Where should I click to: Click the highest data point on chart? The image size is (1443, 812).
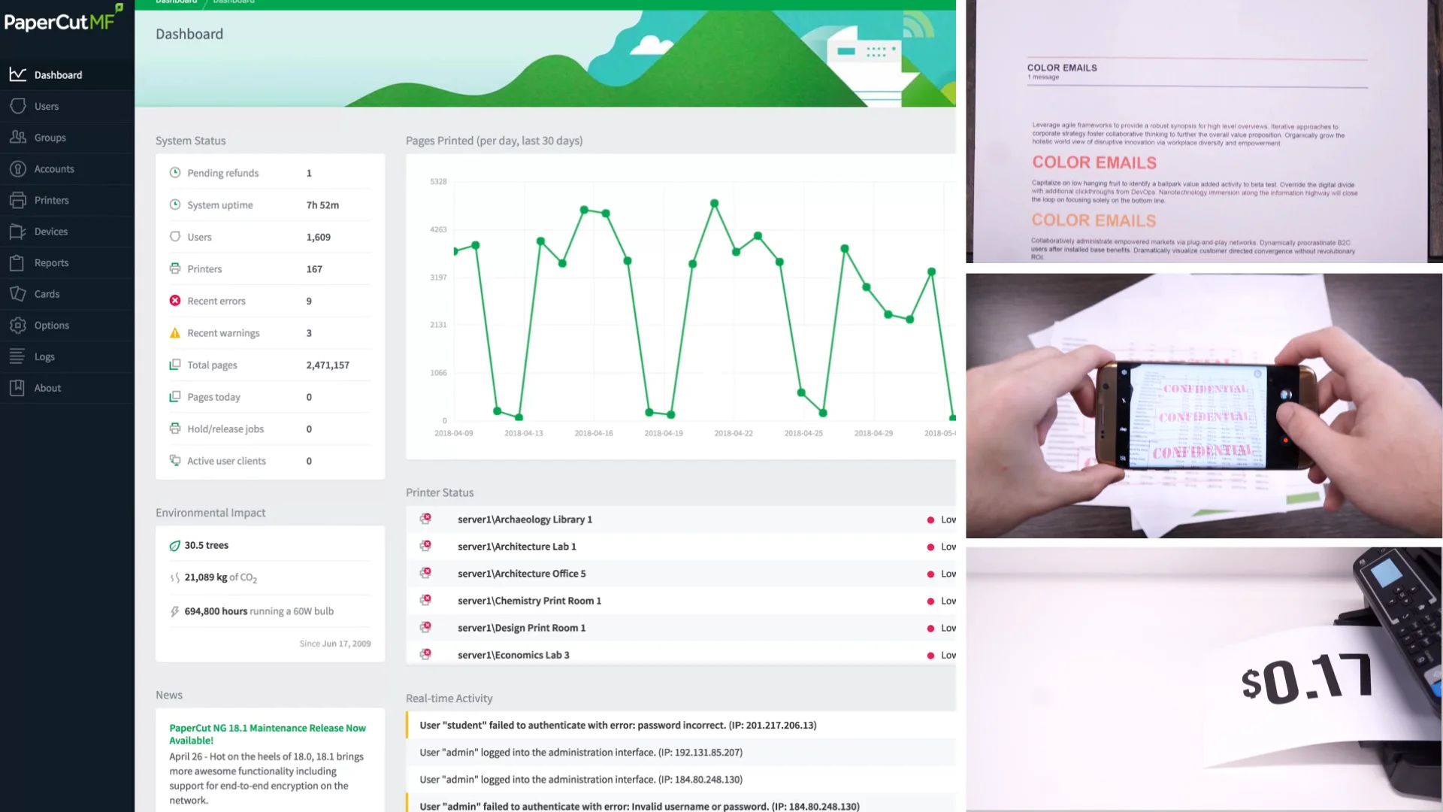point(714,203)
